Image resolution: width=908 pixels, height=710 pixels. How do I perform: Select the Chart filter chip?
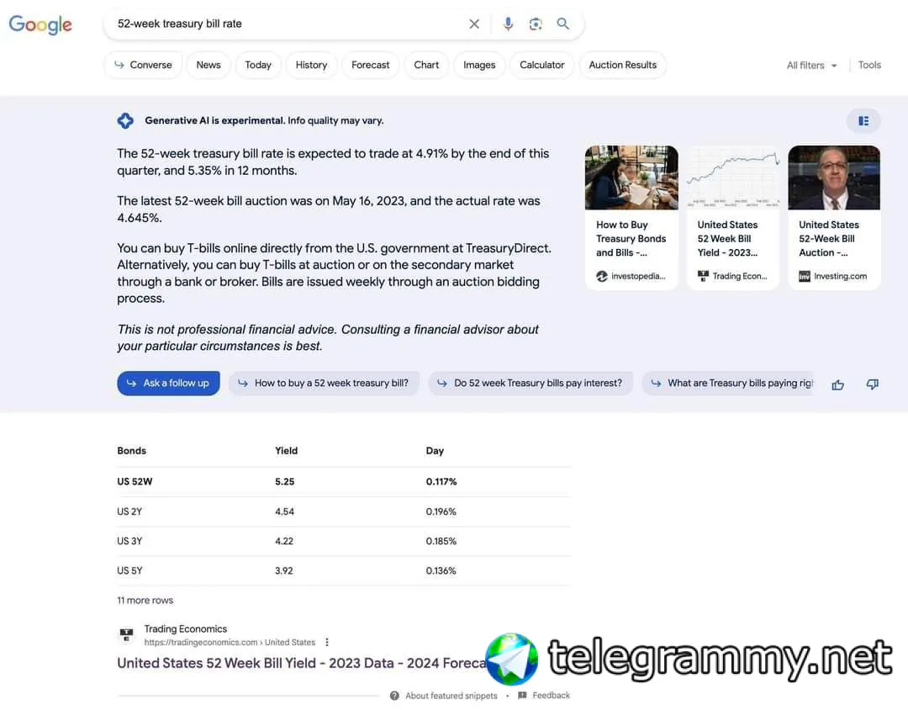426,65
